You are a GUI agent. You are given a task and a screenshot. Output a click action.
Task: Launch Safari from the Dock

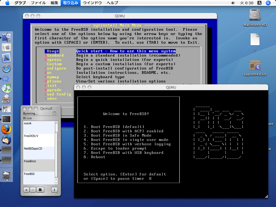point(6,68)
